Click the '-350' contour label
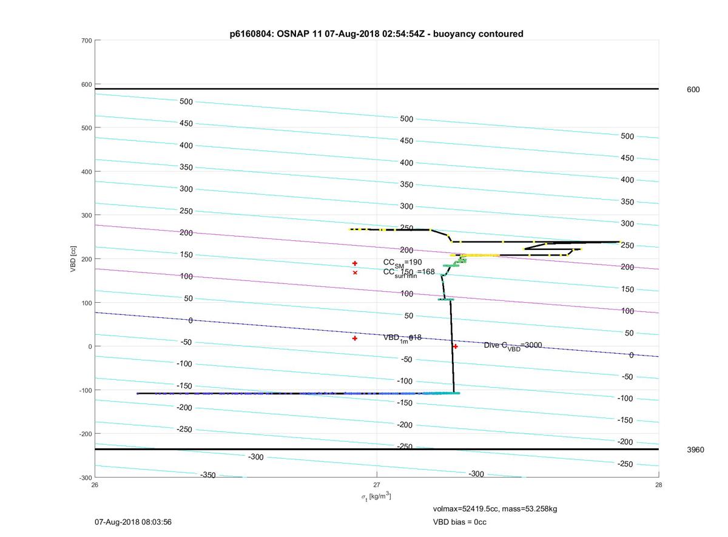 [x=208, y=475]
